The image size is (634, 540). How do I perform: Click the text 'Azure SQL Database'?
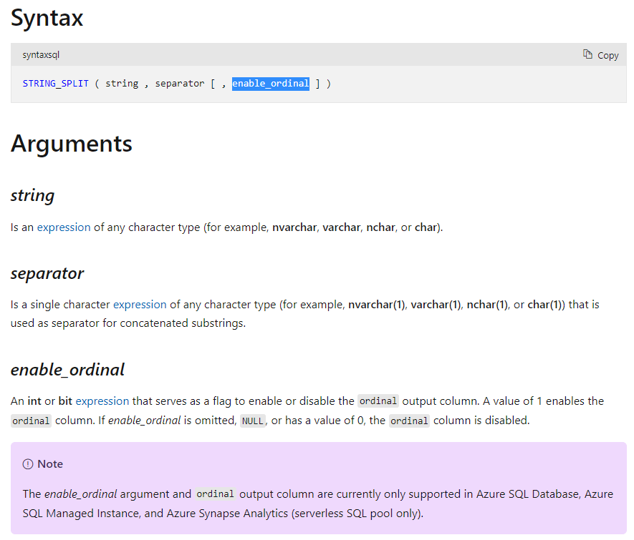528,494
